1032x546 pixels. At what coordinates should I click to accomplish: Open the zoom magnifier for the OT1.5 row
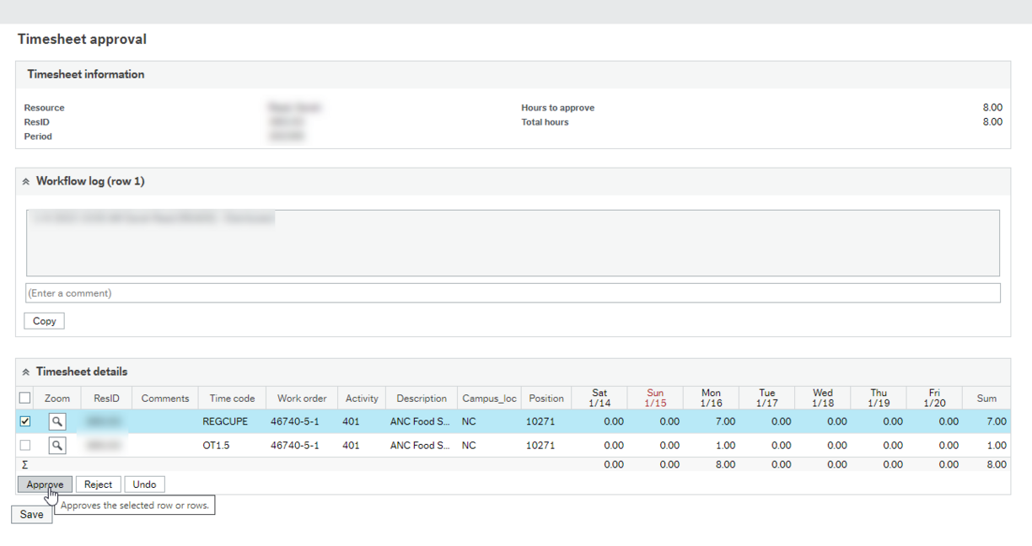click(56, 445)
